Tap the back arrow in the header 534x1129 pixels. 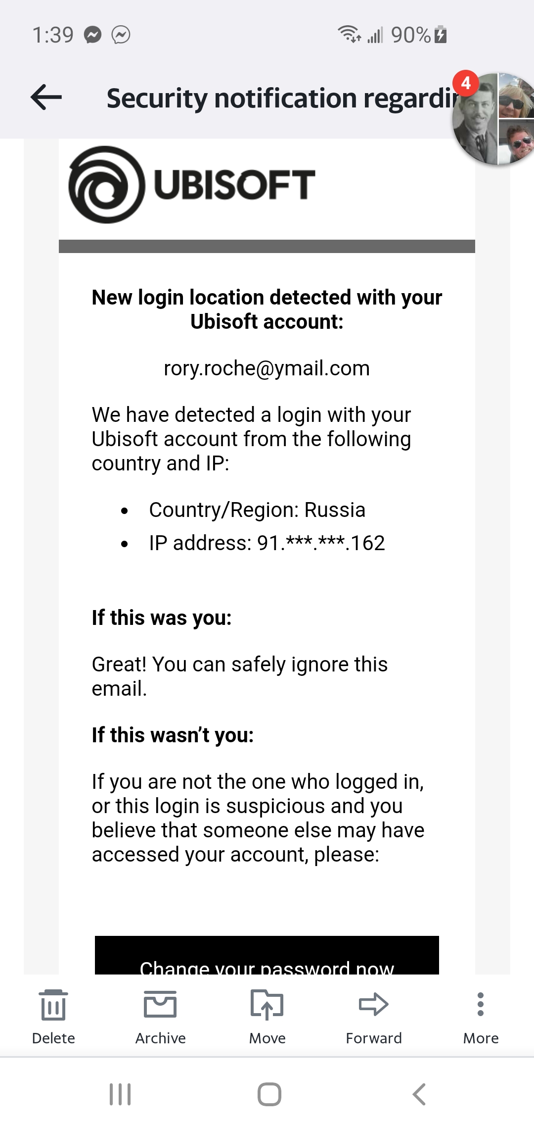pos(46,97)
